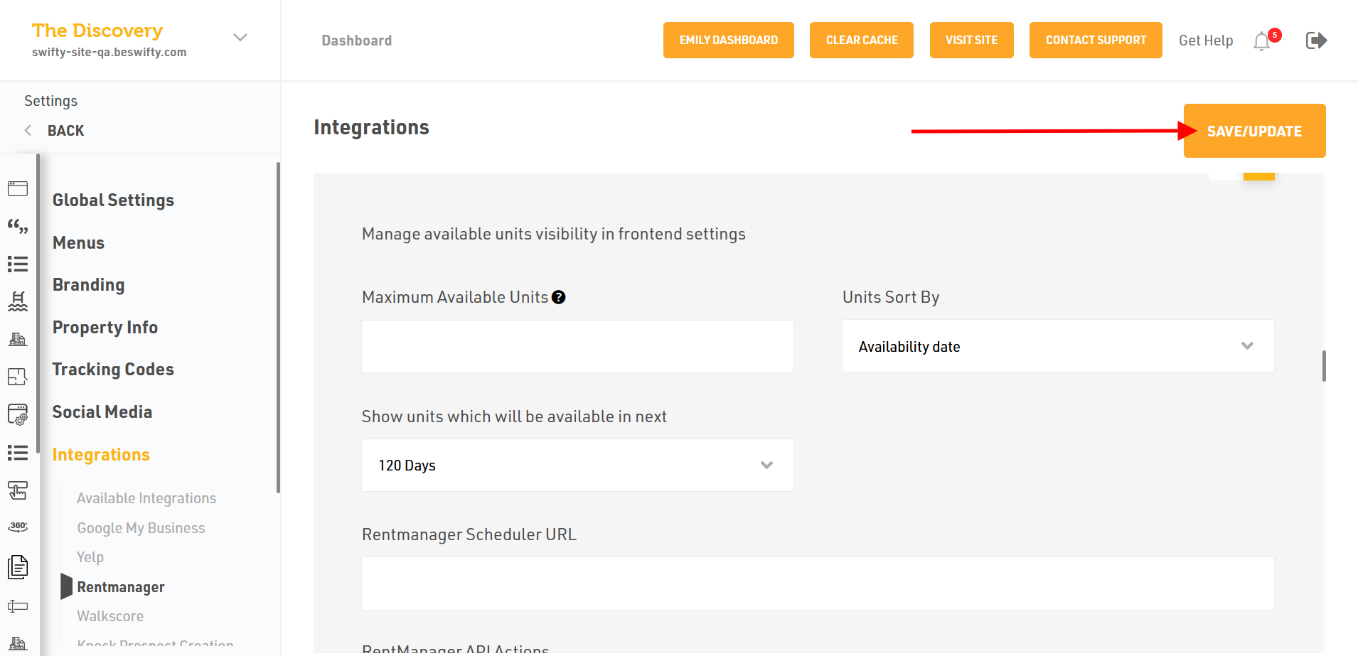1358x656 pixels.
Task: Open Global Settings in the sidebar
Action: click(113, 200)
